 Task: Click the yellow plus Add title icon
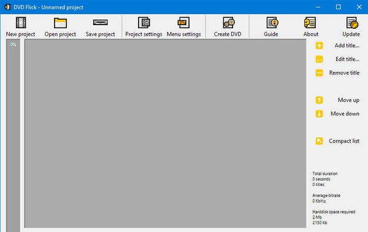point(319,45)
